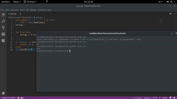Open the Manage gear settings icon
This screenshot has height=99, width=177.
click(x=3, y=93)
